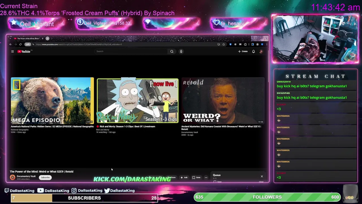Click the STREAM CHAT header
Image resolution: width=362 pixels, height=204 pixels.
[316, 76]
